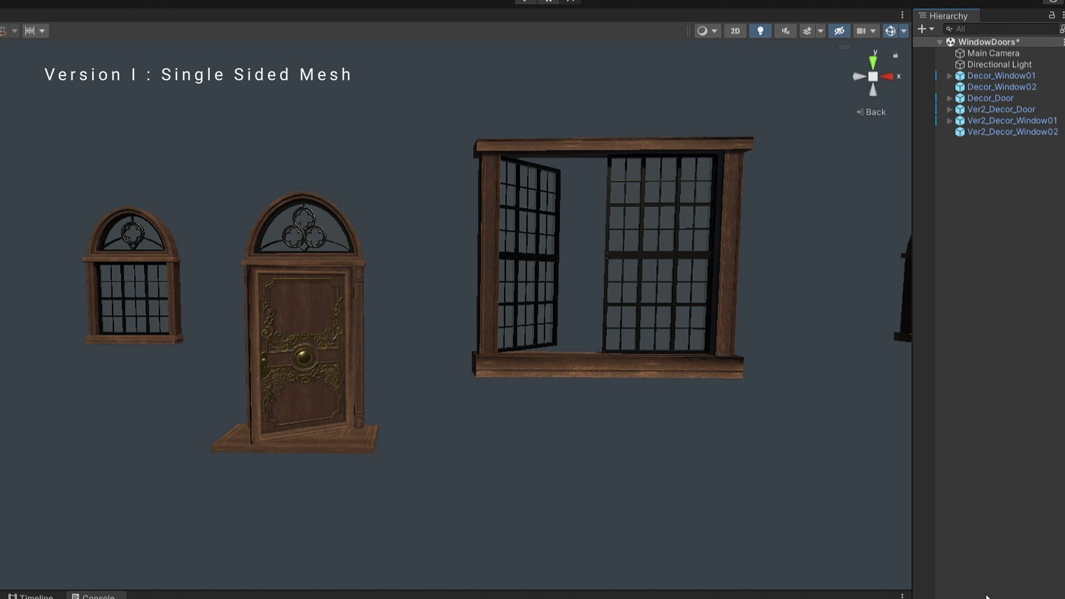Focus the Hierarchy search field
Screen dimensions: 1065x599
point(1001,29)
